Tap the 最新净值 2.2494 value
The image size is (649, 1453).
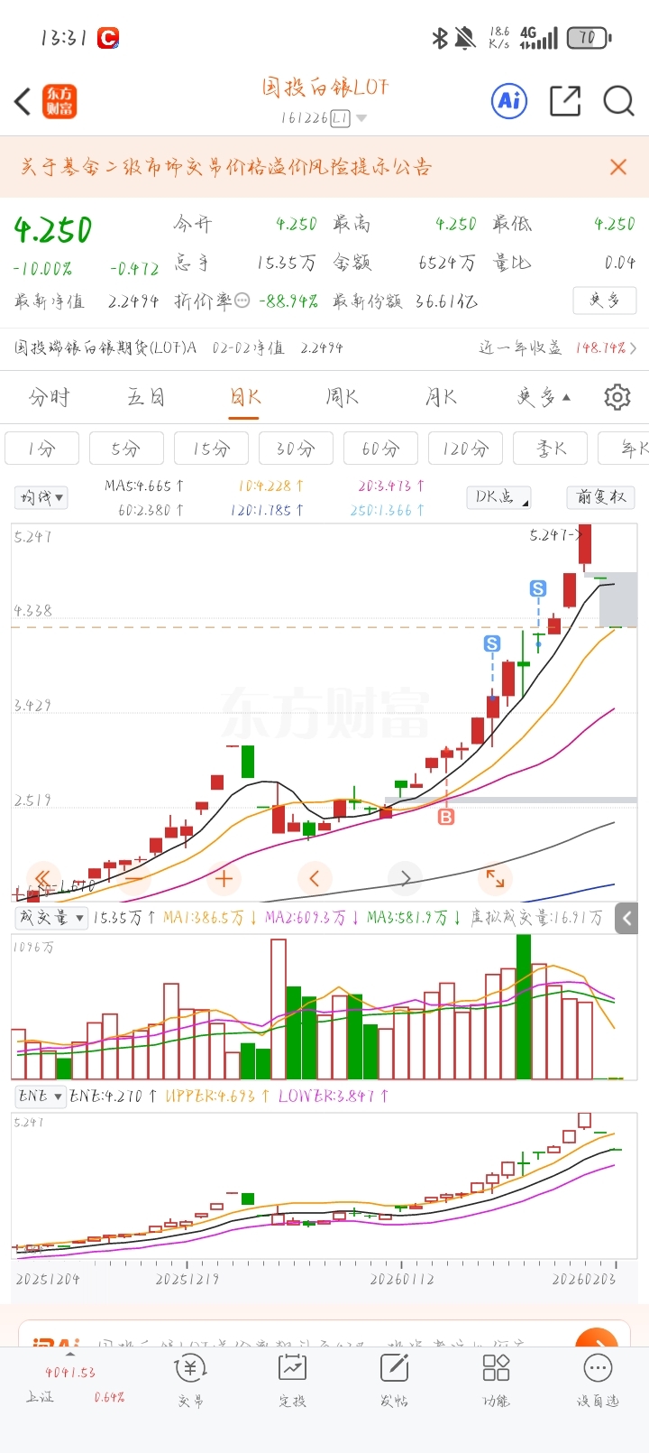pyautogui.click(x=133, y=301)
